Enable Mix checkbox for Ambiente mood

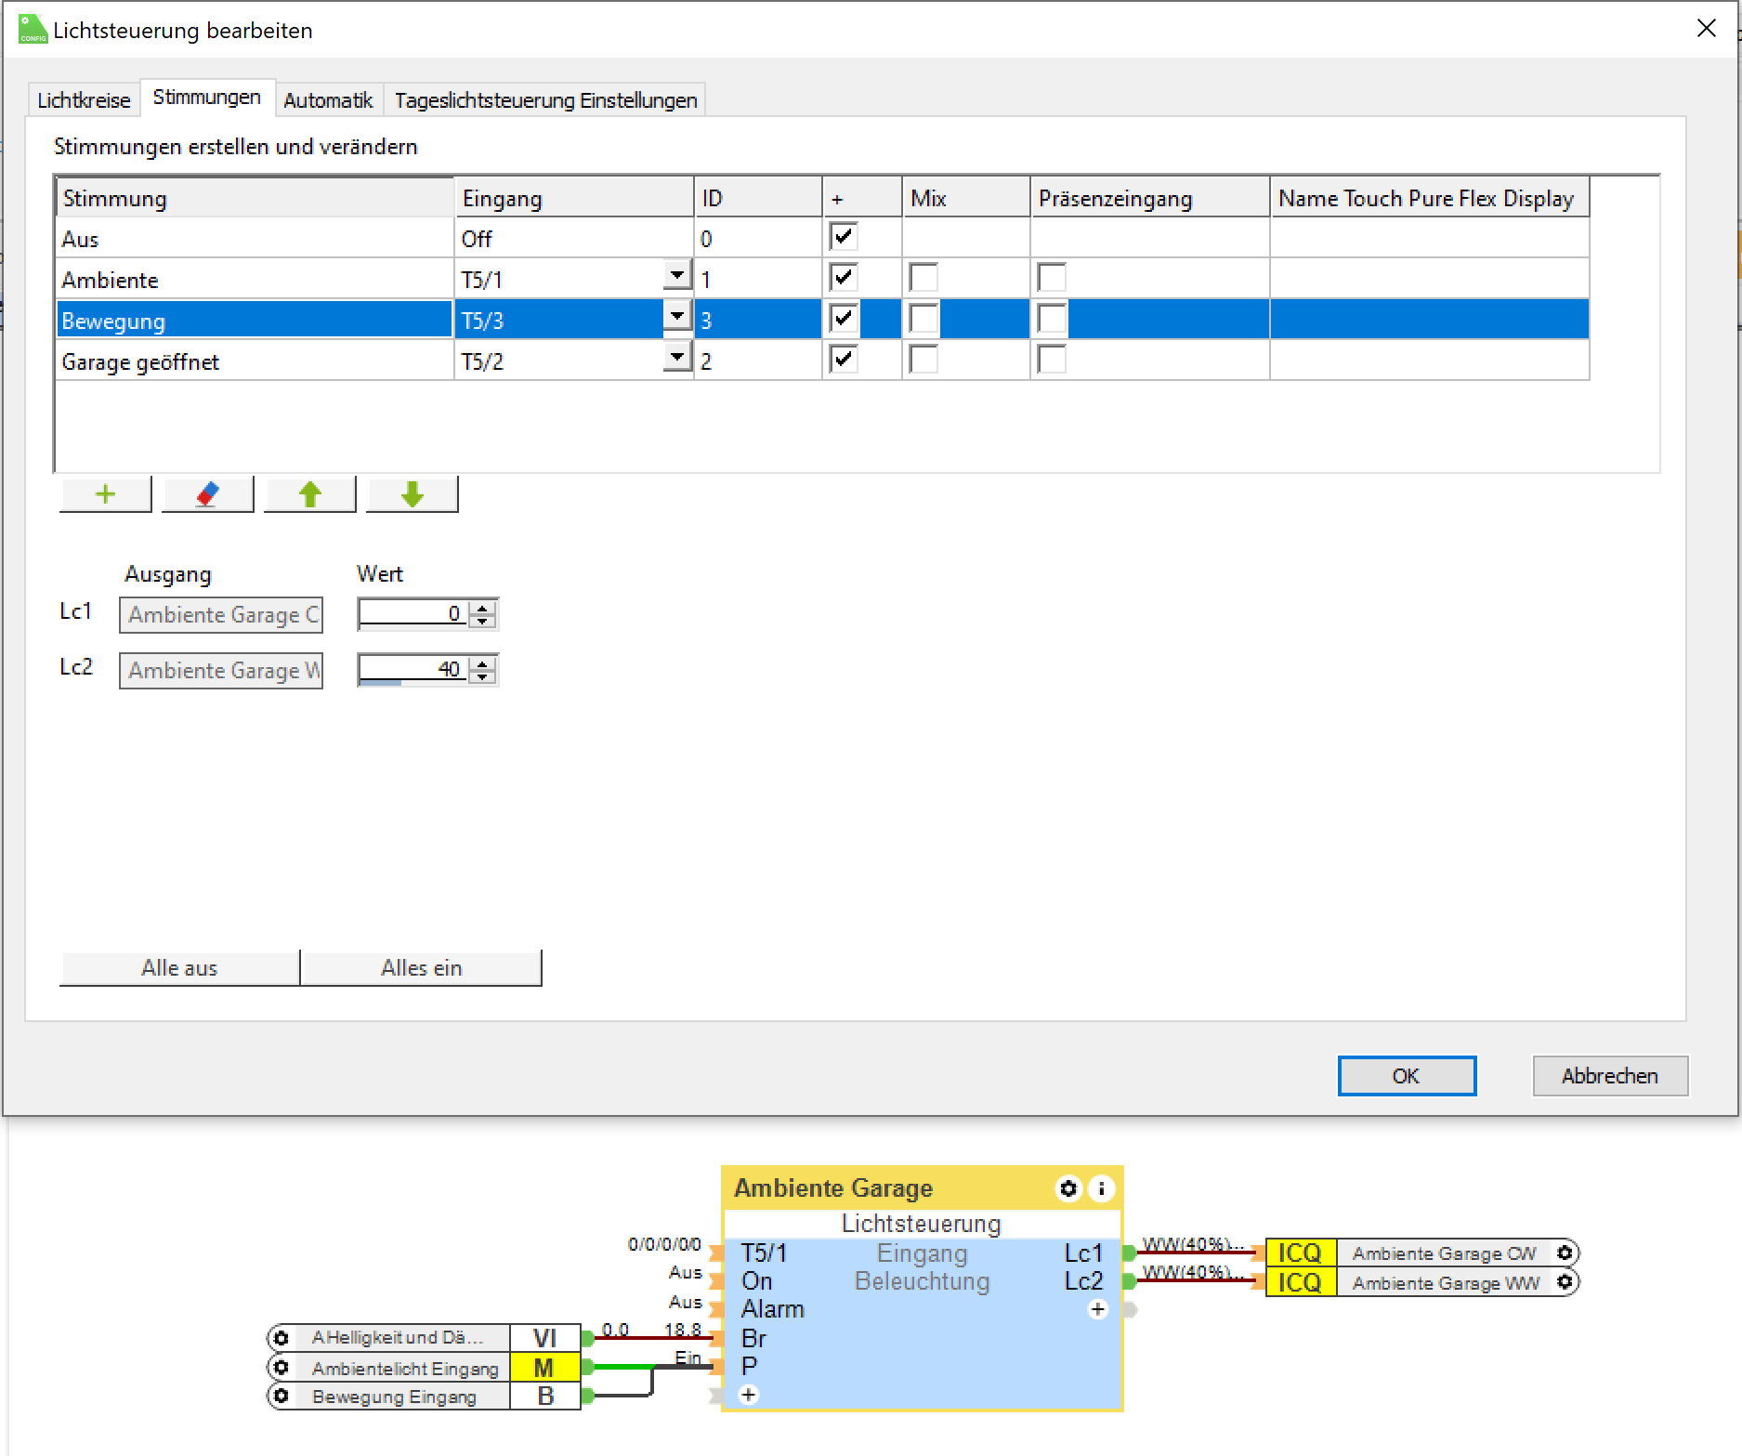pos(923,278)
